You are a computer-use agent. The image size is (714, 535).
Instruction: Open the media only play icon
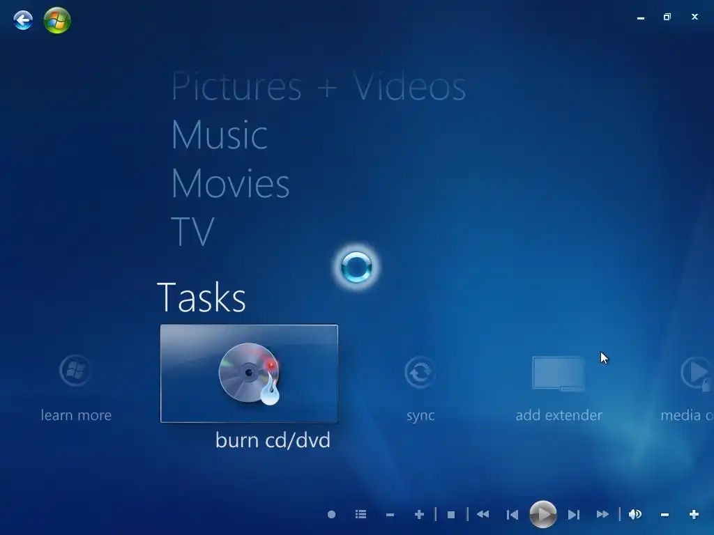click(x=697, y=373)
